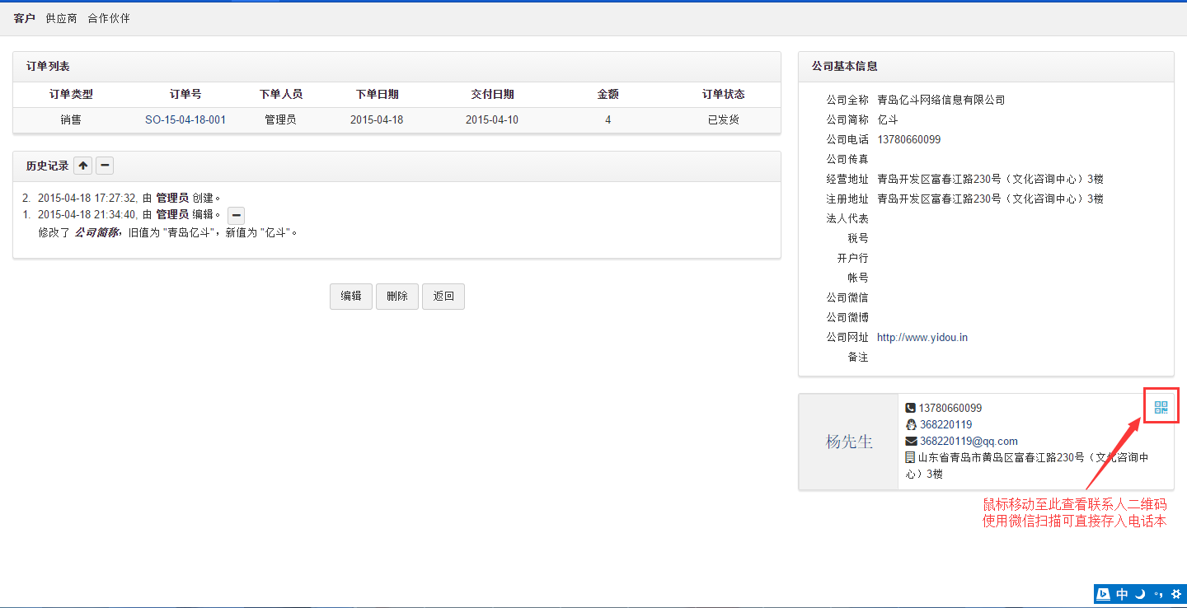Image resolution: width=1187 pixels, height=608 pixels.
Task: Click the IME moon icon
Action: click(x=1140, y=594)
